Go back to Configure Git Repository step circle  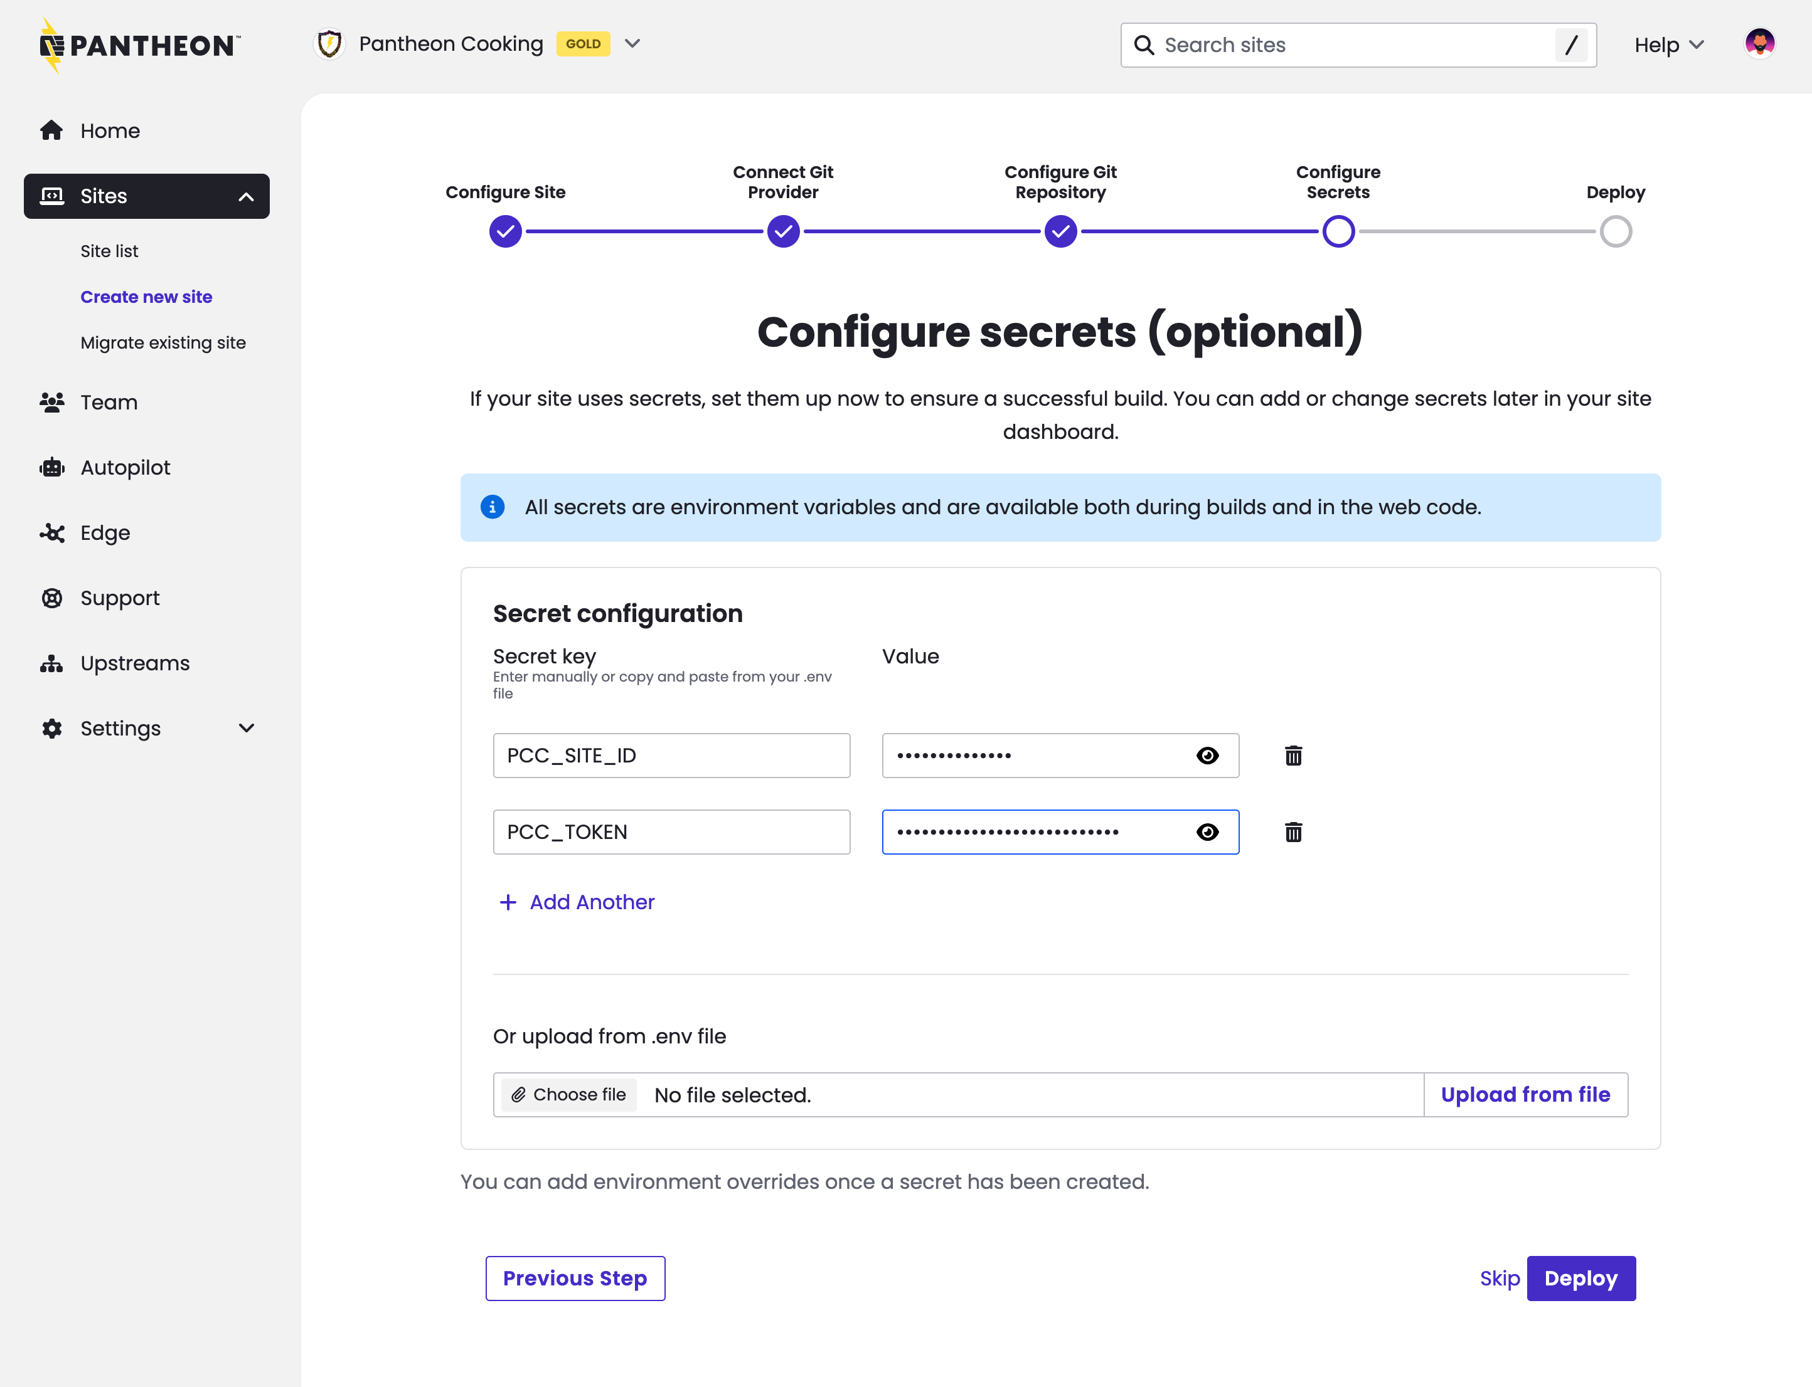coord(1060,232)
